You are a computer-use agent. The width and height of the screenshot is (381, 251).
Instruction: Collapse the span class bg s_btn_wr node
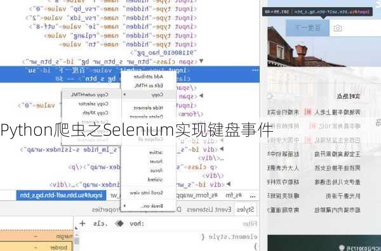pyautogui.click(x=201, y=61)
